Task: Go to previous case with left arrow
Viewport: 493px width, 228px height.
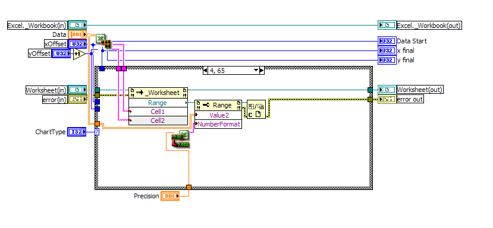Action: coord(205,71)
